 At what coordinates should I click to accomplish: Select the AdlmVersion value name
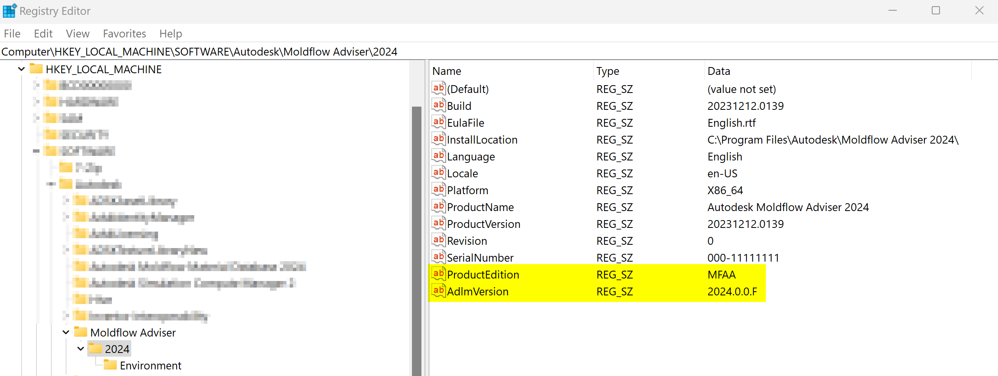[x=478, y=291]
